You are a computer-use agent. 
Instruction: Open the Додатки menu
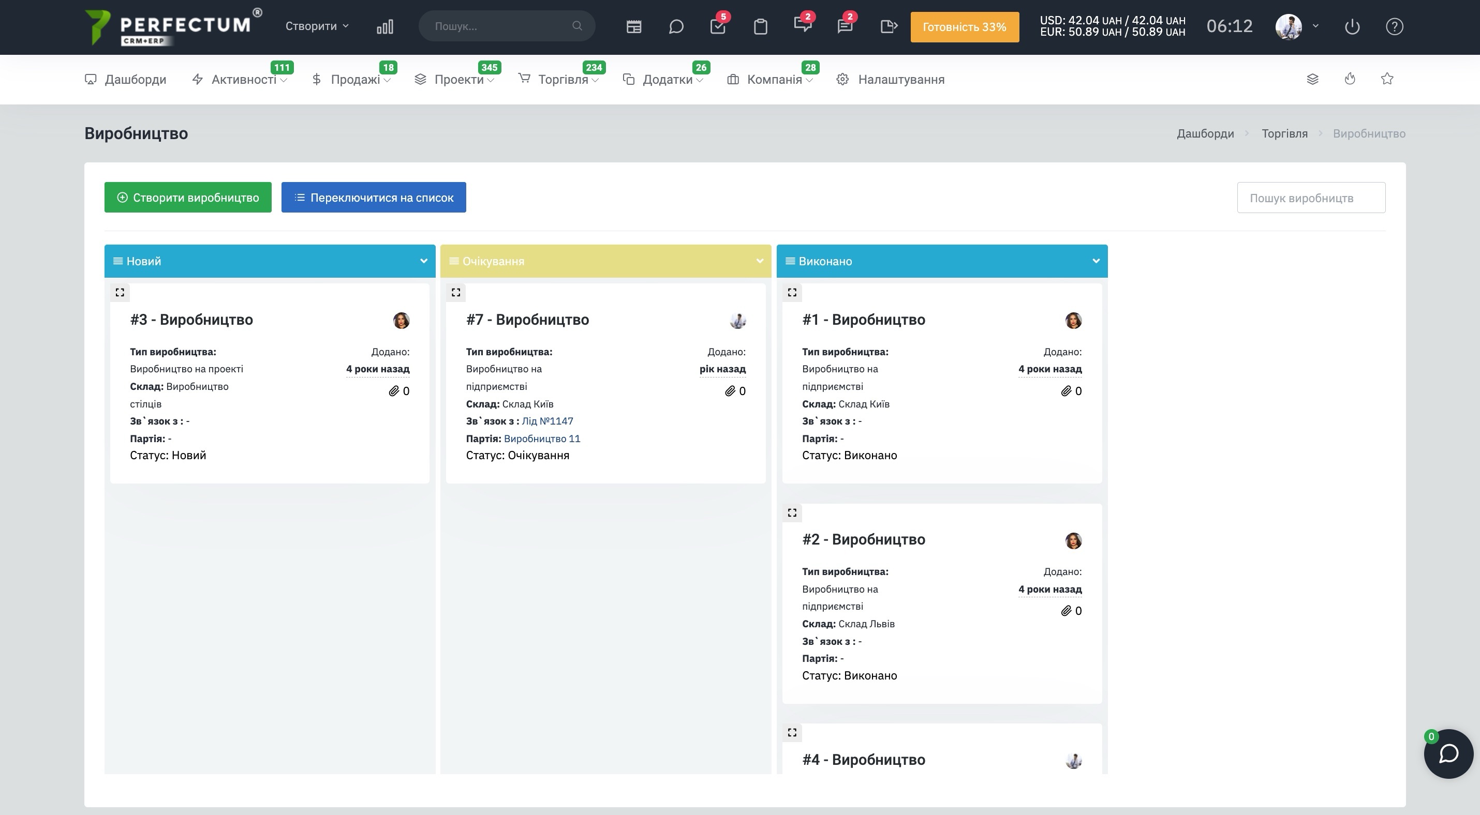click(663, 79)
